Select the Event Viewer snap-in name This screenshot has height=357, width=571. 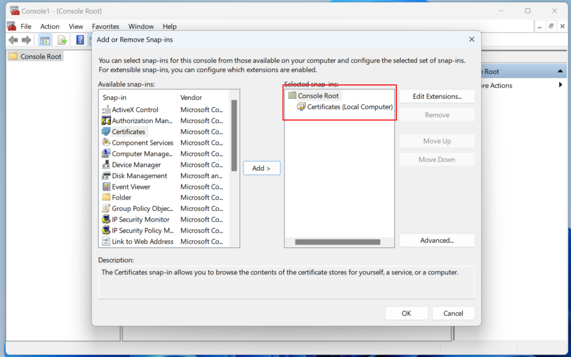(x=131, y=186)
